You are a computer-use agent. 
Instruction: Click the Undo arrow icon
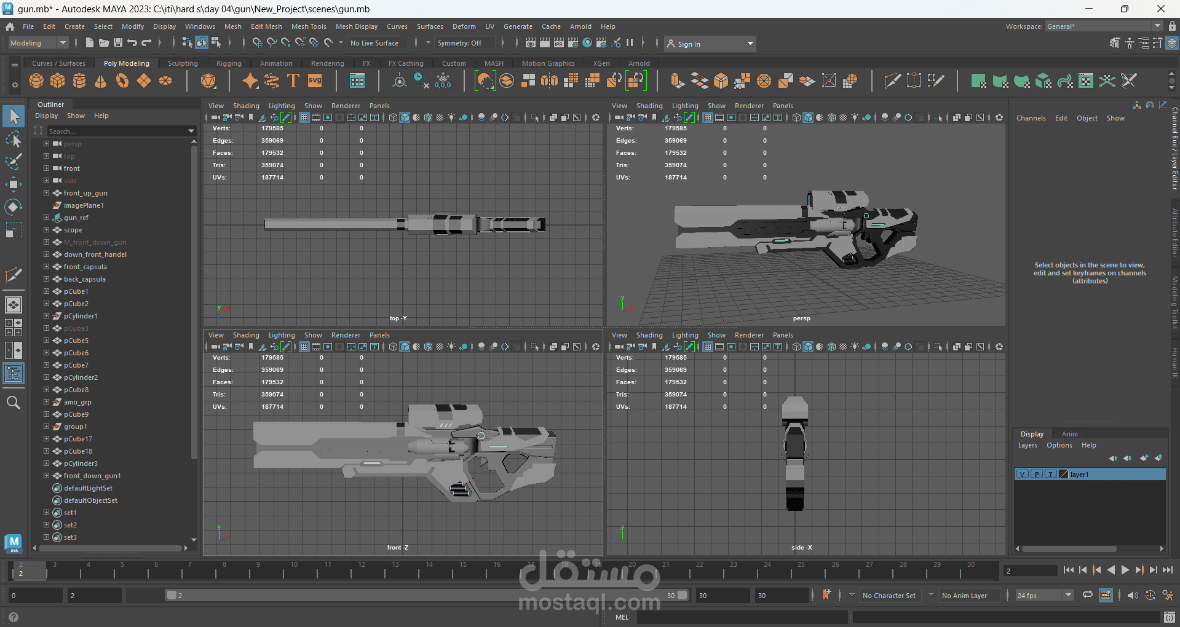[132, 42]
